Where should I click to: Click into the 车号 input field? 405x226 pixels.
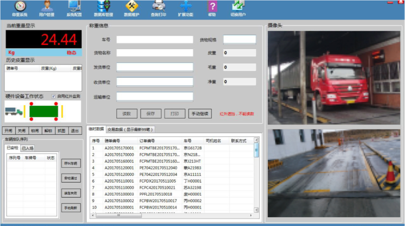(x=155, y=40)
